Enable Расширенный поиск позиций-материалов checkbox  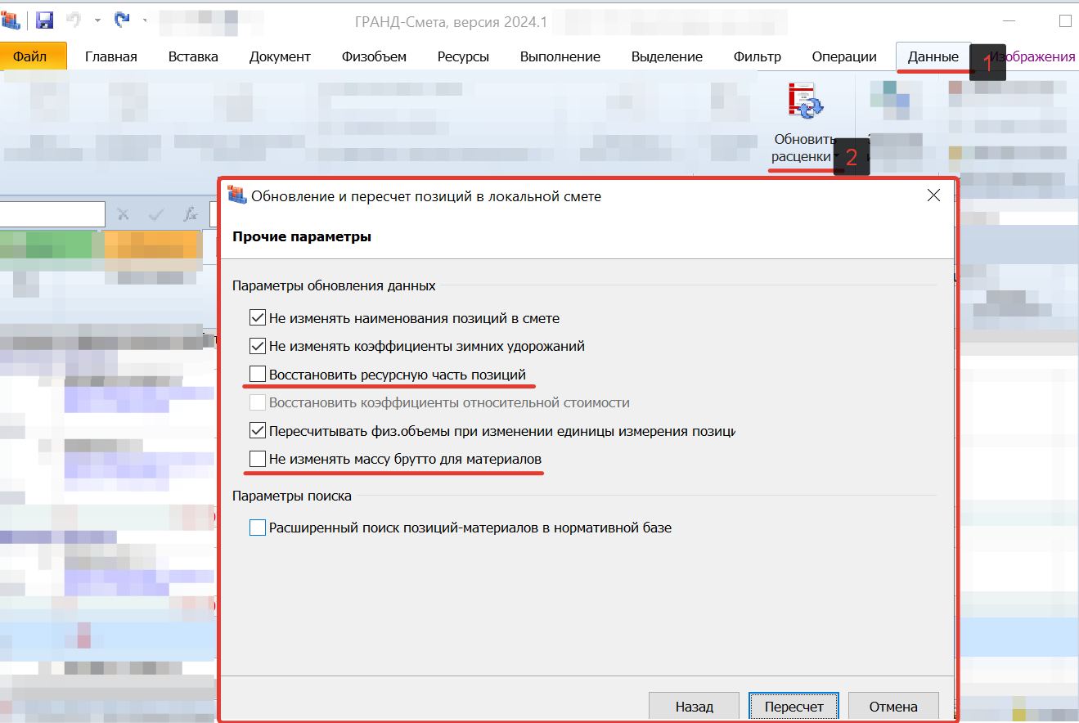[258, 528]
